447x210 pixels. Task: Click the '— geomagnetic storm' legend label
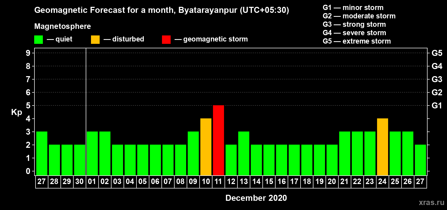point(211,39)
